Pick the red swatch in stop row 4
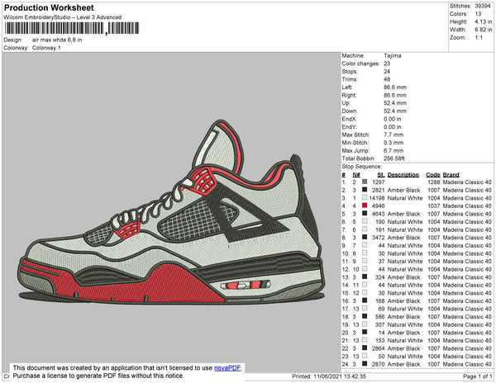 coord(365,206)
